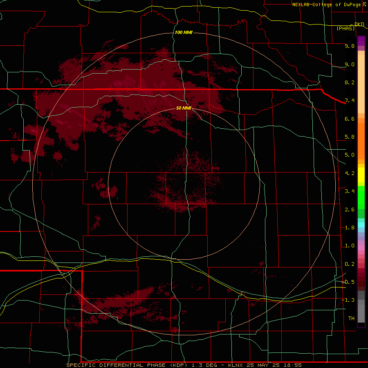Click the 100 NMI range ring label
The width and height of the screenshot is (368, 368).
point(184,32)
